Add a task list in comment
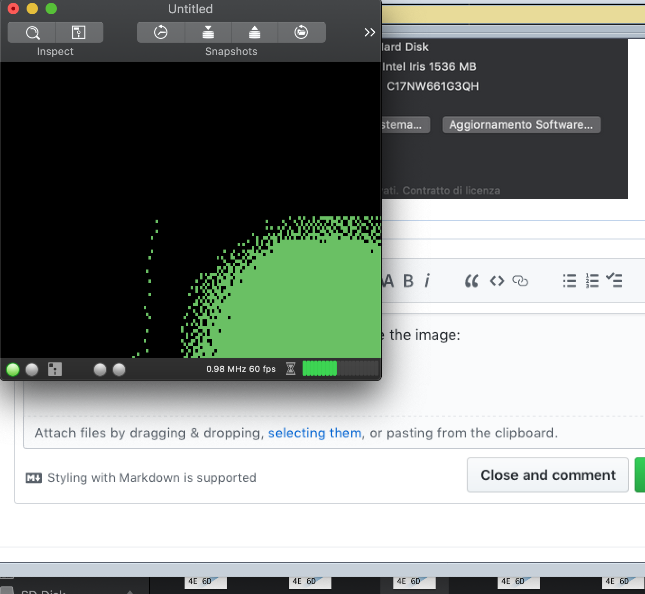Viewport: 645px width, 594px height. 614,280
